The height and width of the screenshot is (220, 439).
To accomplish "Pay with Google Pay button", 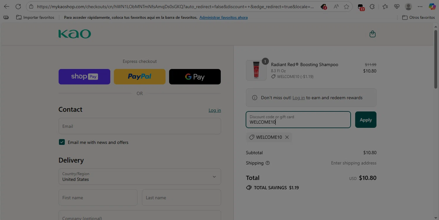I will (x=195, y=77).
